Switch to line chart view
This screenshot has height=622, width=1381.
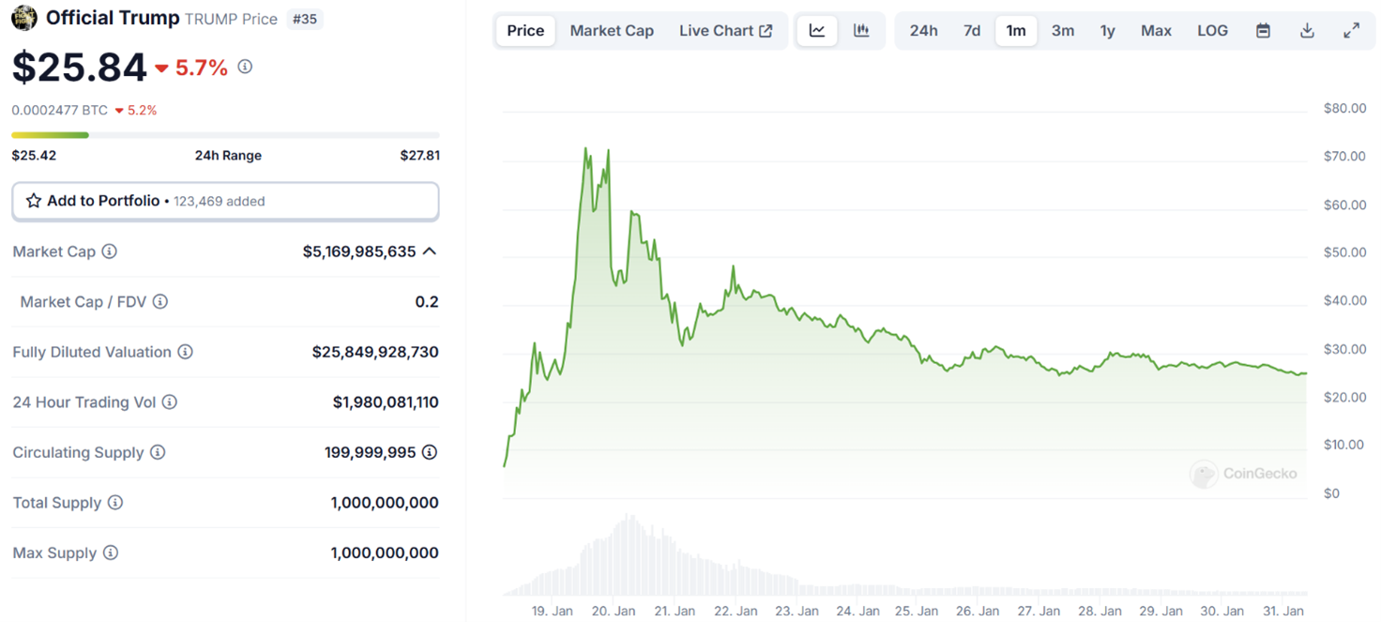[817, 31]
